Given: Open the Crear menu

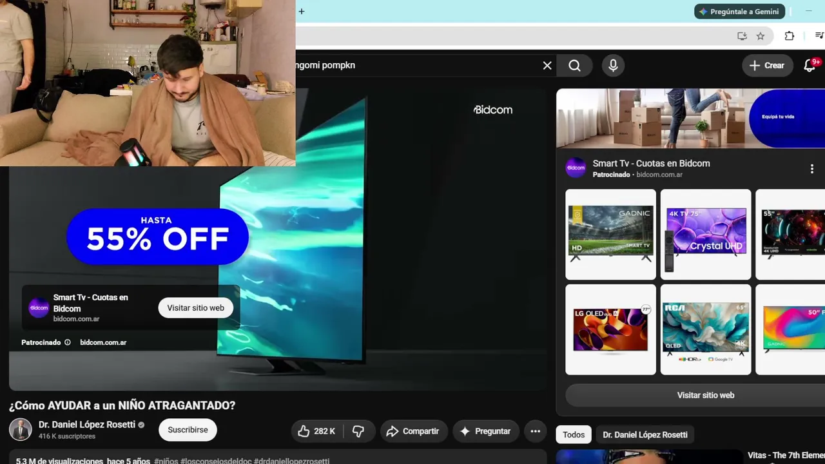Looking at the screenshot, I should (x=767, y=65).
